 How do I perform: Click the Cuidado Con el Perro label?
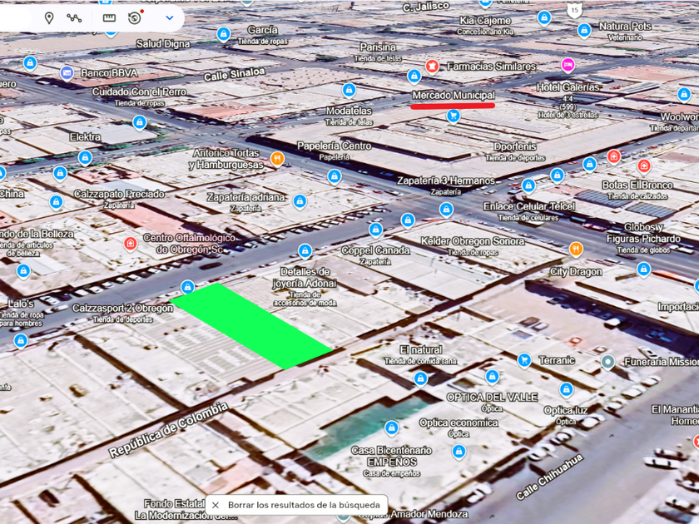(x=139, y=91)
